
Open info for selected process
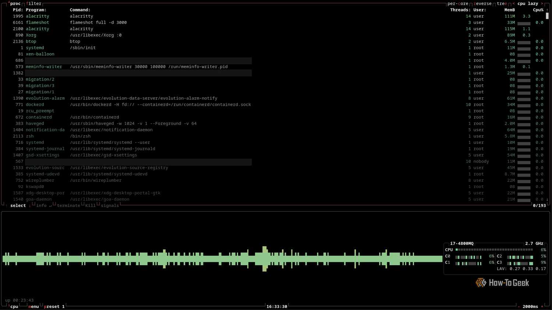44,206
